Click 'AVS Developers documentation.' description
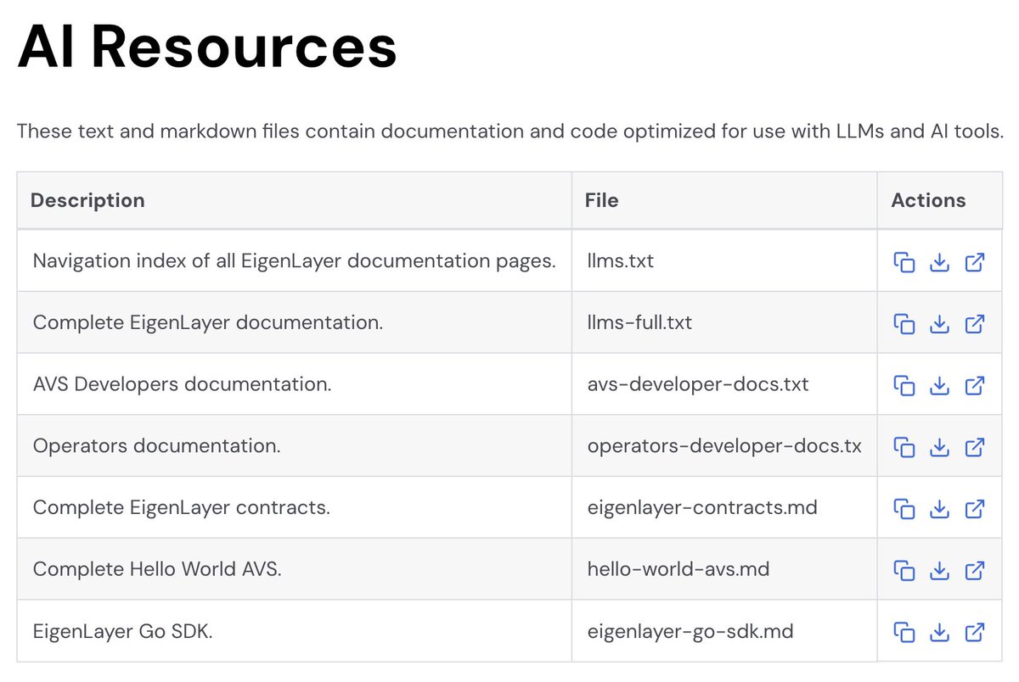This screenshot has width=1019, height=682. (x=182, y=384)
